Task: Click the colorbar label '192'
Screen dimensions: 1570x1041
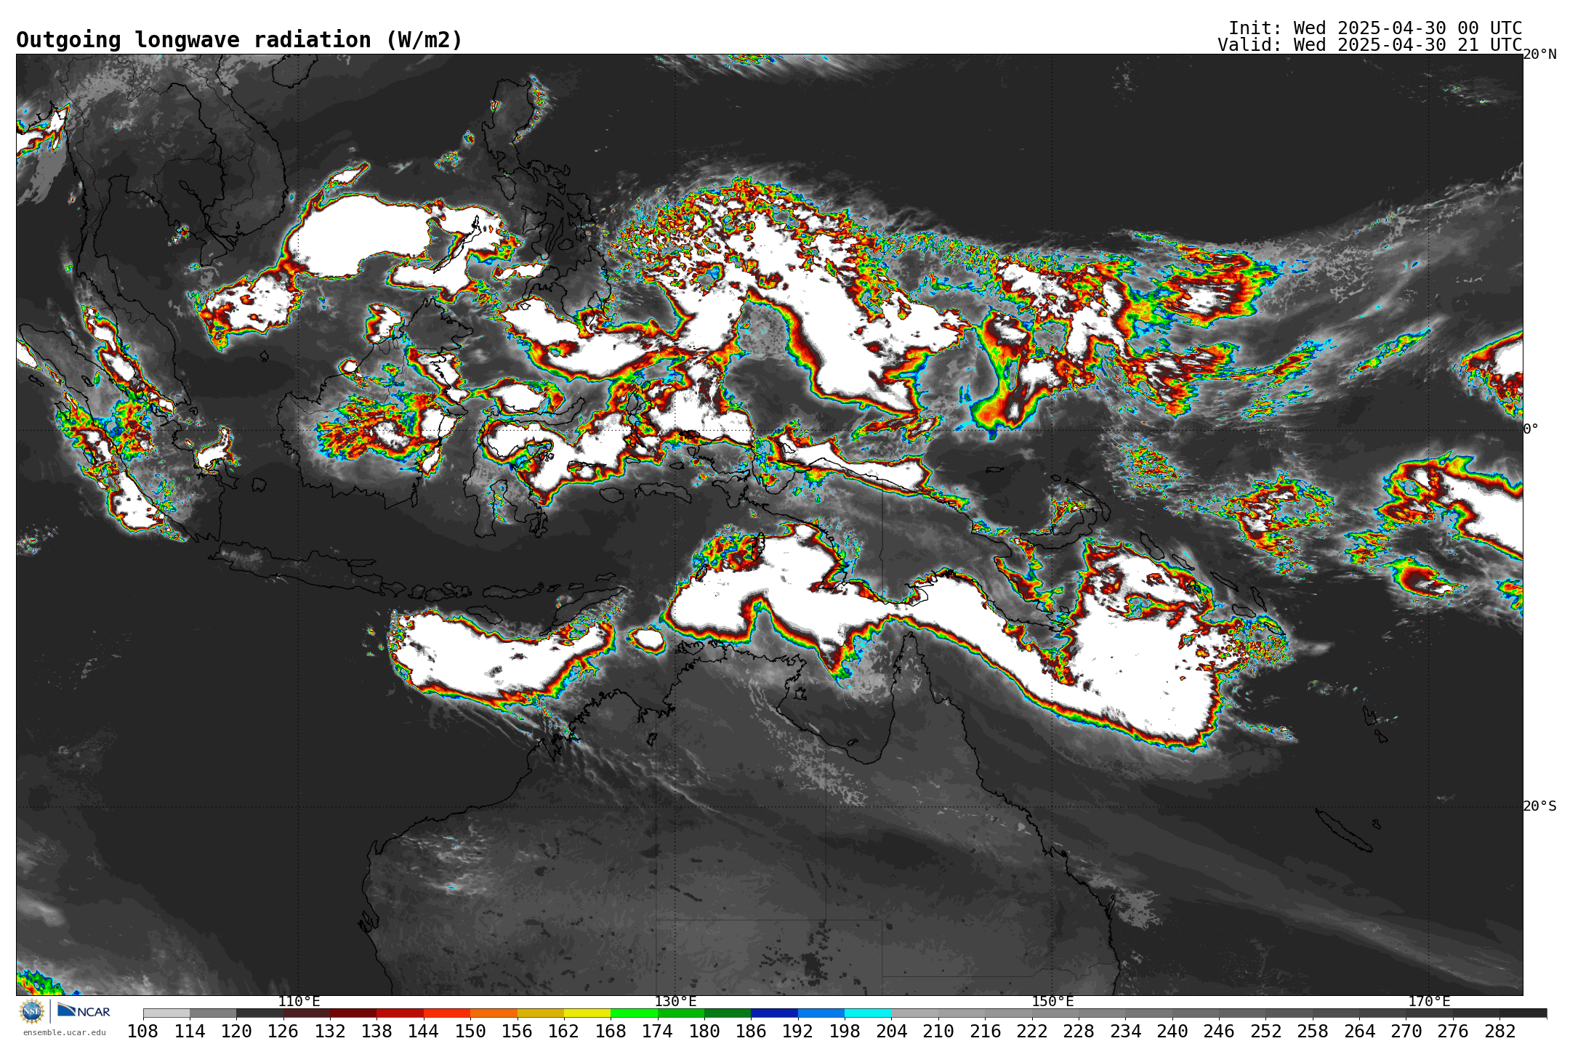Action: click(797, 1032)
